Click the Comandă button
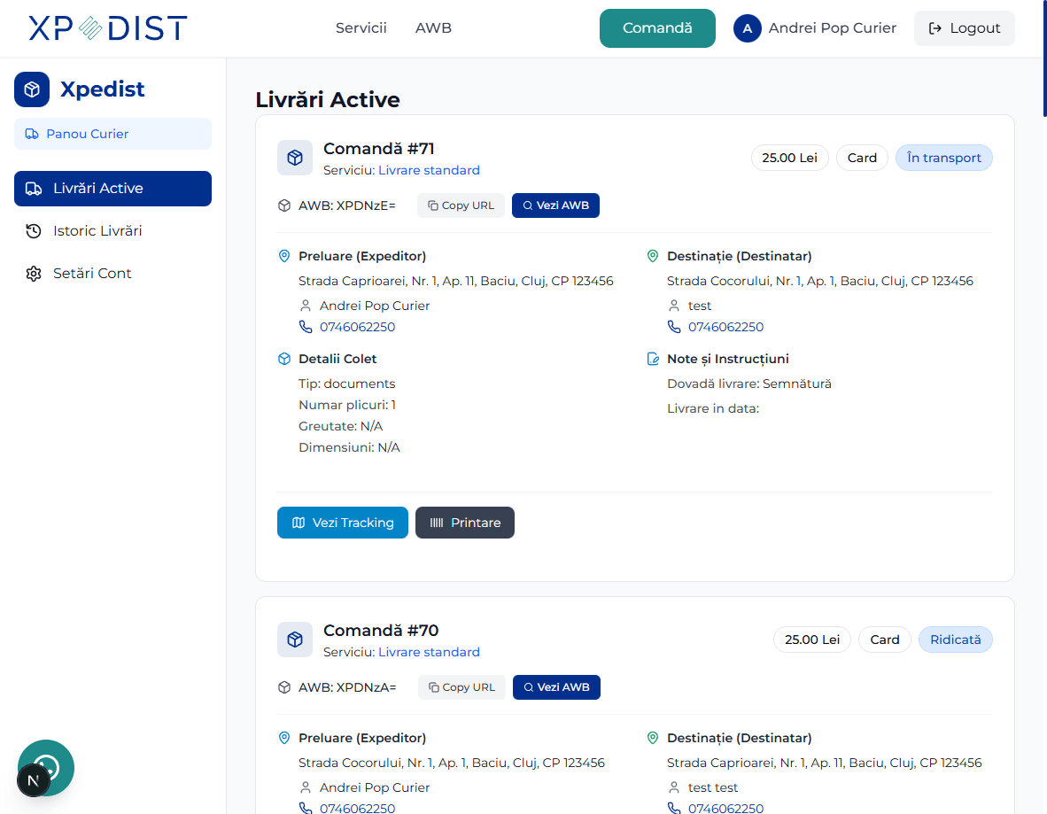The height and width of the screenshot is (814, 1047). 657,28
